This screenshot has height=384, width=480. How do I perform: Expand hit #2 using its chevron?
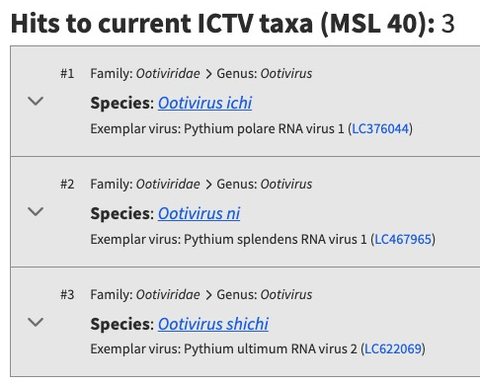coord(36,211)
